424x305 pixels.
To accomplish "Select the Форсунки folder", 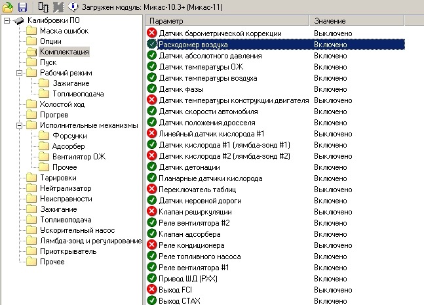I will pyautogui.click(x=69, y=136).
